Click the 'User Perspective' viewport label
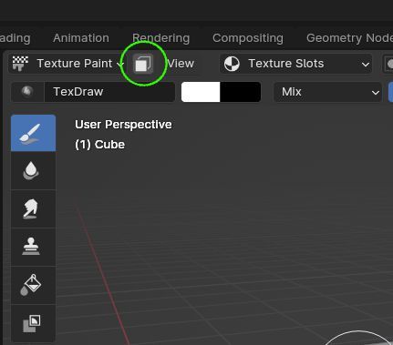This screenshot has height=345, width=393. pos(123,125)
